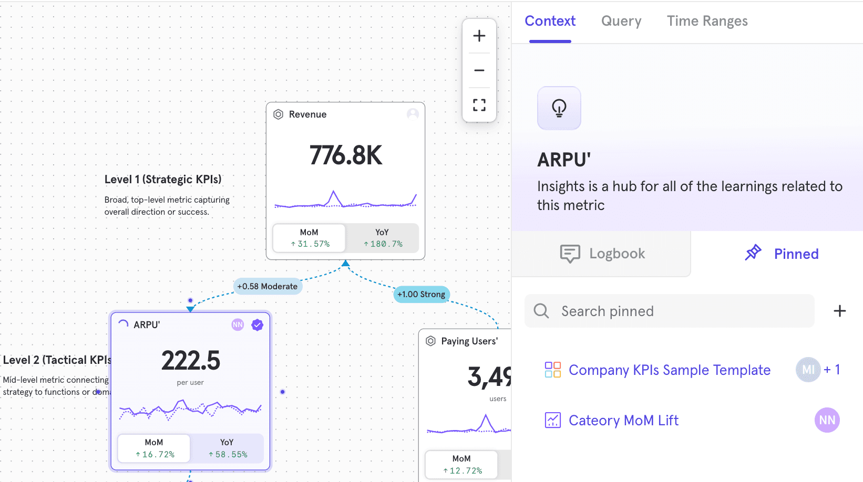Screen dimensions: 863x482
Task: Open the Cateory MoM Lift chart
Action: tap(623, 421)
